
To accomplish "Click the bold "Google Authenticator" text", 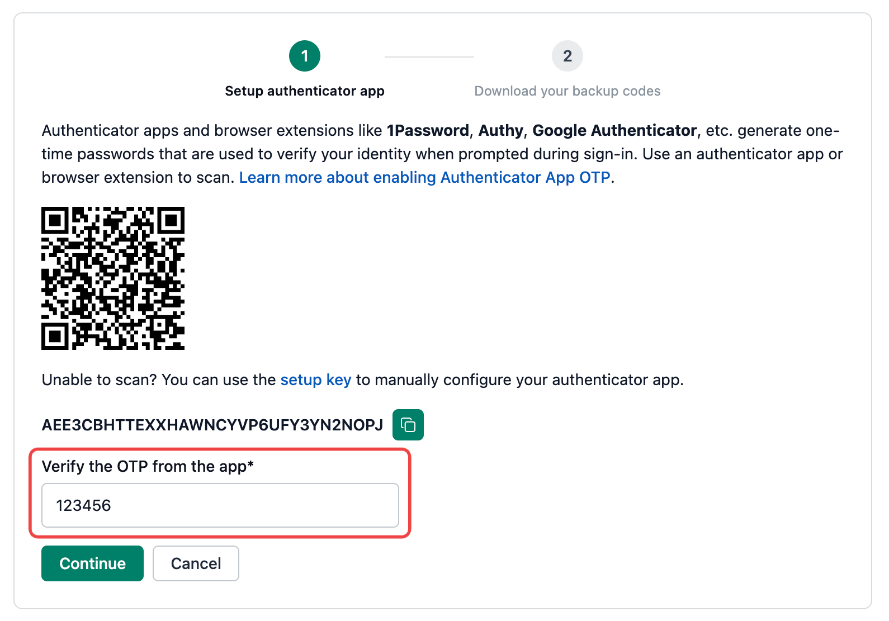I will [x=614, y=130].
